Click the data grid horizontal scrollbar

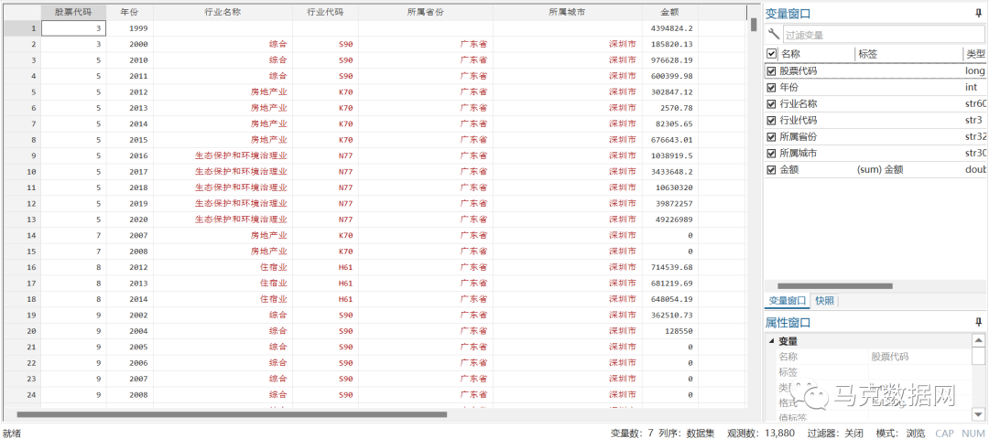coord(232,414)
